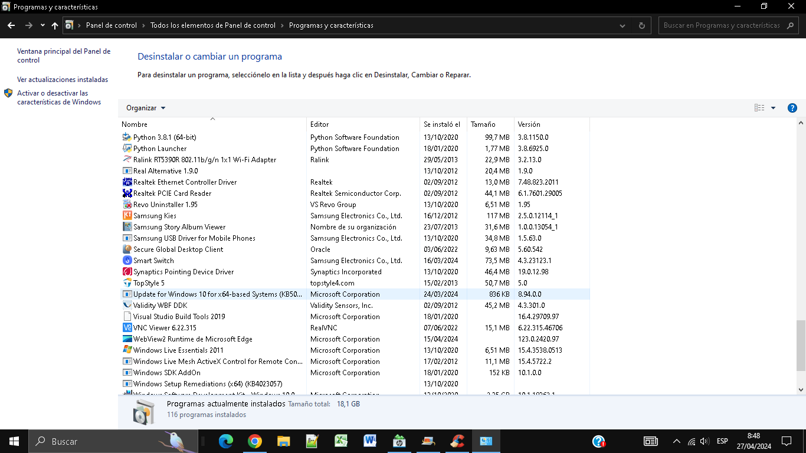This screenshot has width=806, height=453.
Task: Go back with the back arrow
Action: [x=11, y=25]
